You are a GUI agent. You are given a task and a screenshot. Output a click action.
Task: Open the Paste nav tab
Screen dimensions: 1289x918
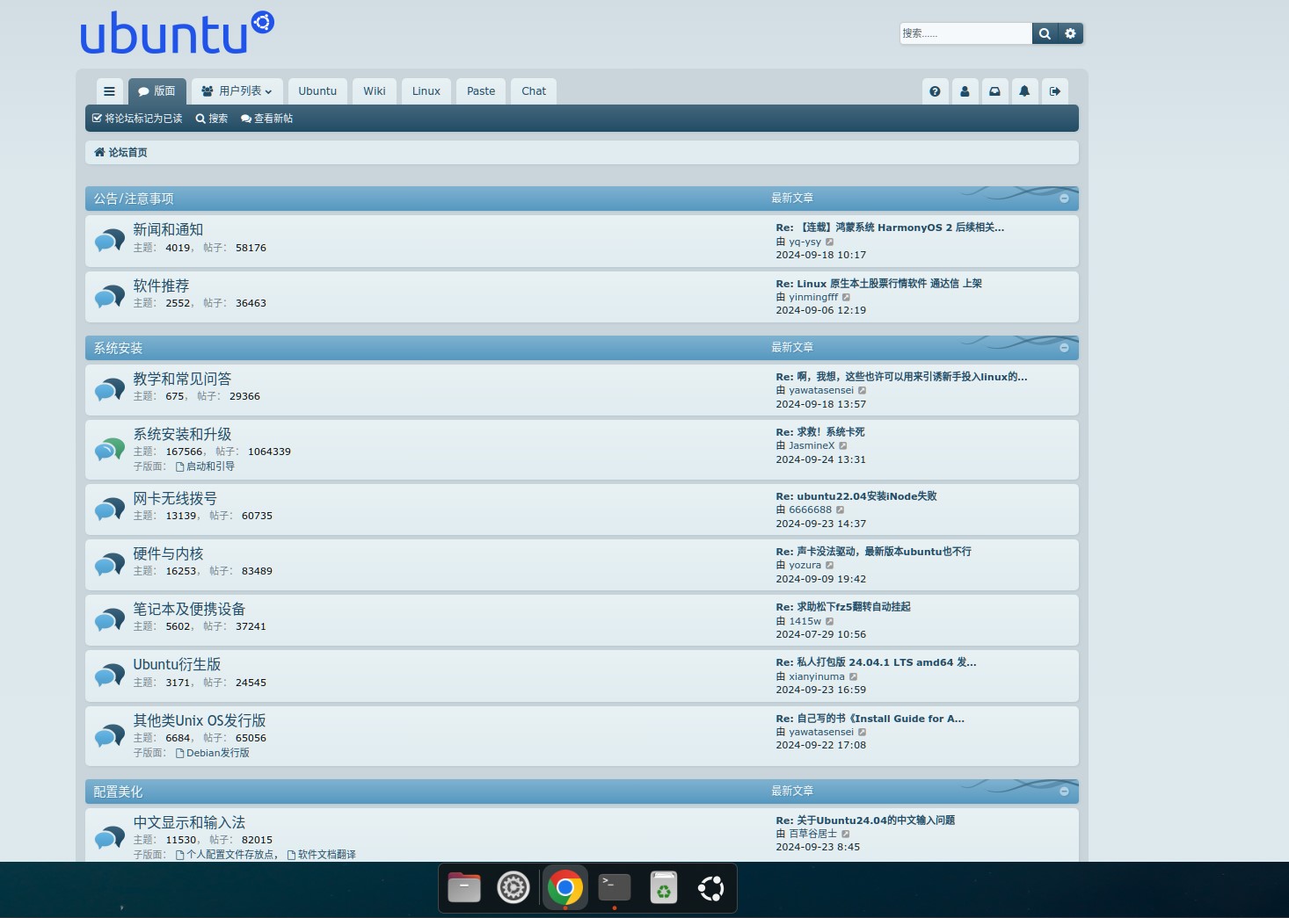point(481,91)
